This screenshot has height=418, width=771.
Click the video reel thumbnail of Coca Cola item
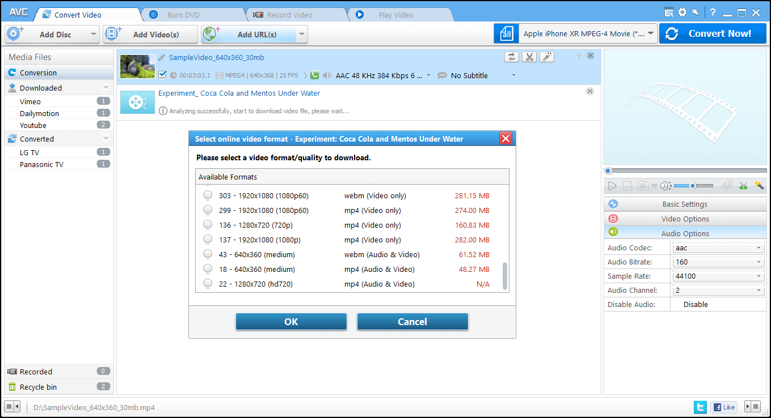tap(137, 102)
